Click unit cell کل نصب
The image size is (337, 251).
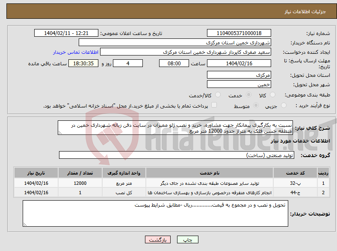pyautogui.click(x=124, y=193)
